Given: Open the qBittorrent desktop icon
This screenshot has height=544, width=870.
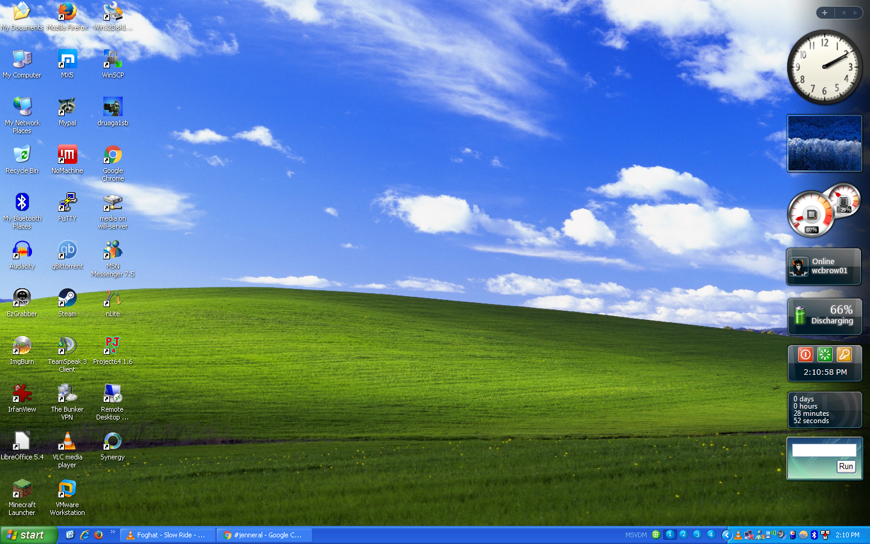Looking at the screenshot, I should pos(67,251).
